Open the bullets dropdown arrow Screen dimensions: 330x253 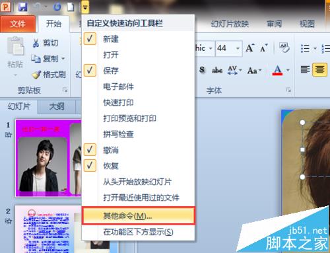pyautogui.click(x=315, y=48)
